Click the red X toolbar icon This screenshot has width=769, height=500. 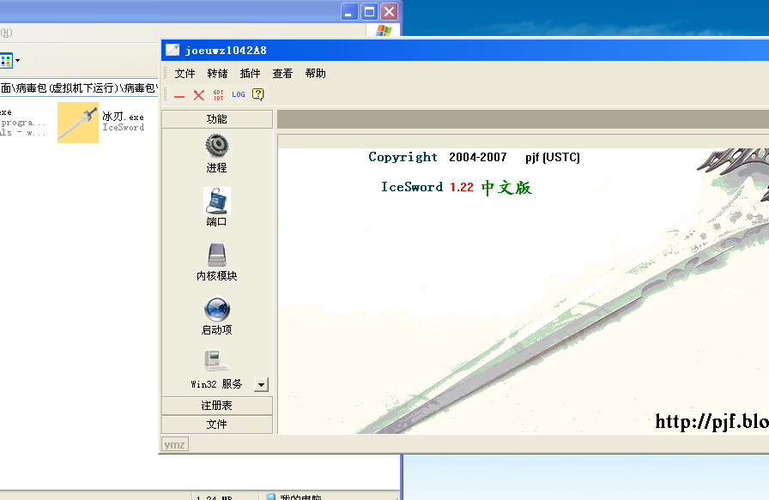point(199,95)
